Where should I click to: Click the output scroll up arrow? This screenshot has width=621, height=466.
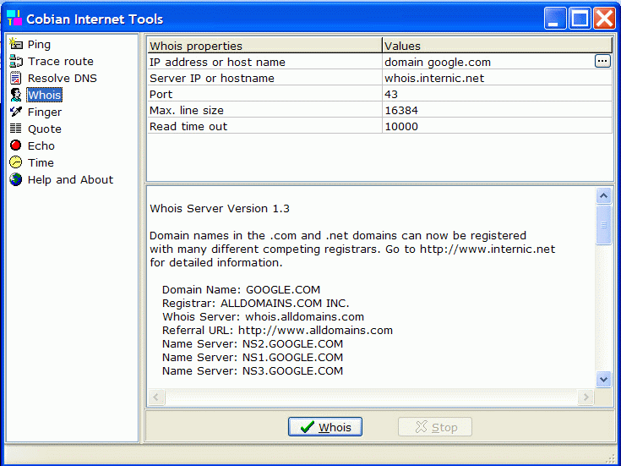(603, 195)
